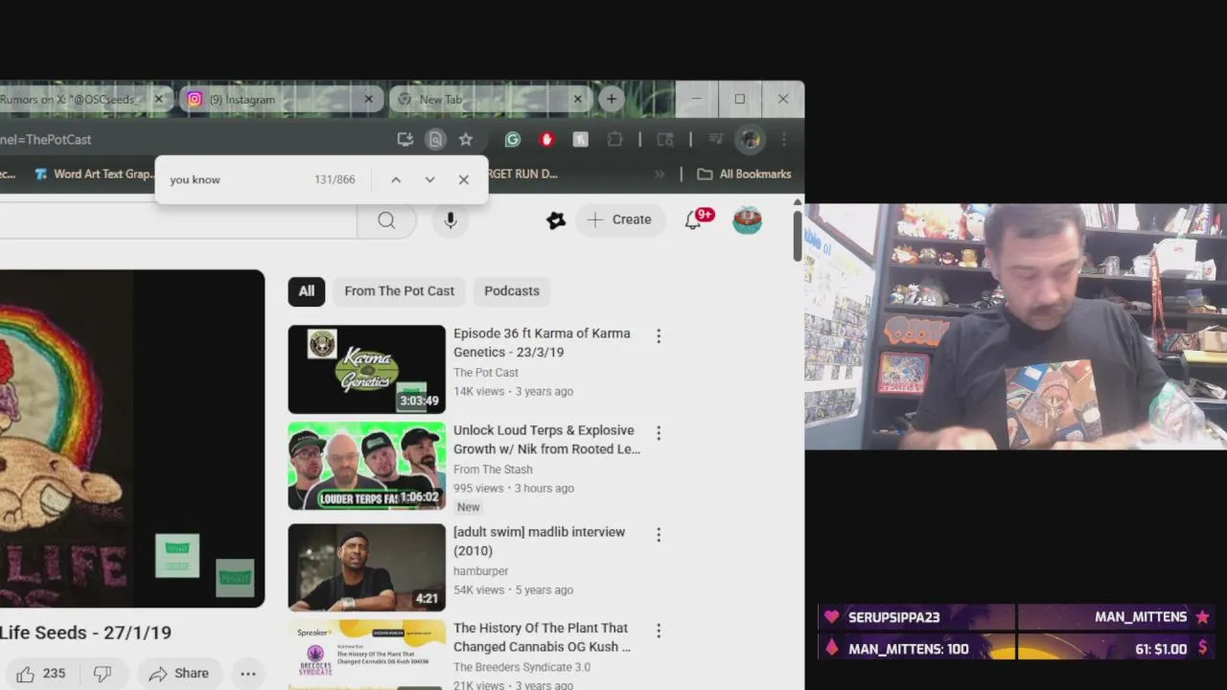The height and width of the screenshot is (690, 1227).
Task: Open Unlock Loud Terps video title
Action: point(546,440)
